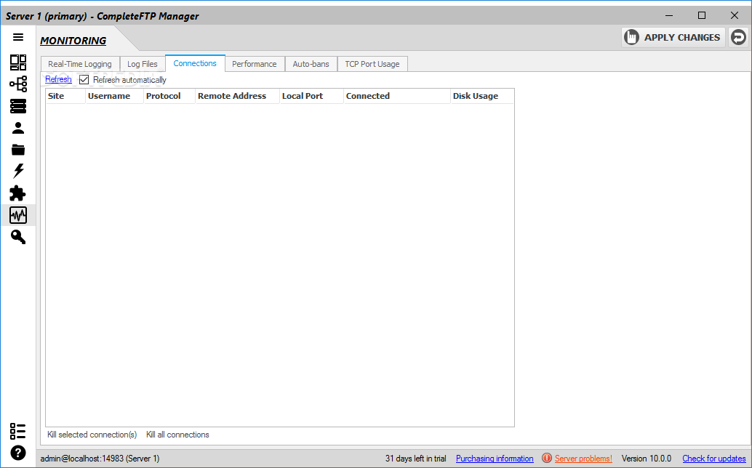Open the hamburger menu
Image resolution: width=752 pixels, height=468 pixels.
click(x=18, y=37)
